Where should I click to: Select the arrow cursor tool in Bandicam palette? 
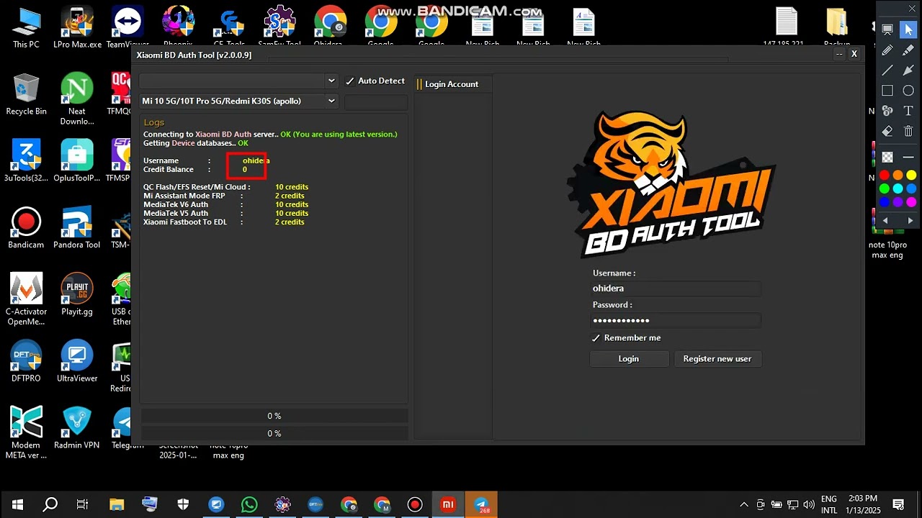coord(908,29)
